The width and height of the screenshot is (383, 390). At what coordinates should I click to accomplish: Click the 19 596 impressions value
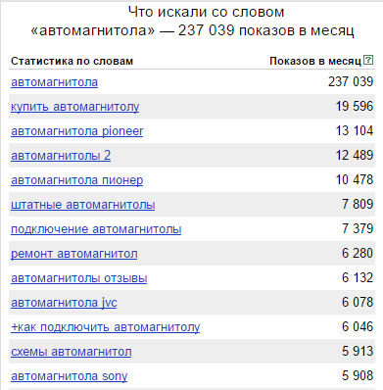pyautogui.click(x=355, y=106)
